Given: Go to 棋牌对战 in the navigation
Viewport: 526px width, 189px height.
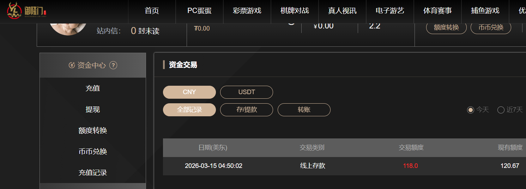Looking at the screenshot, I should [295, 11].
